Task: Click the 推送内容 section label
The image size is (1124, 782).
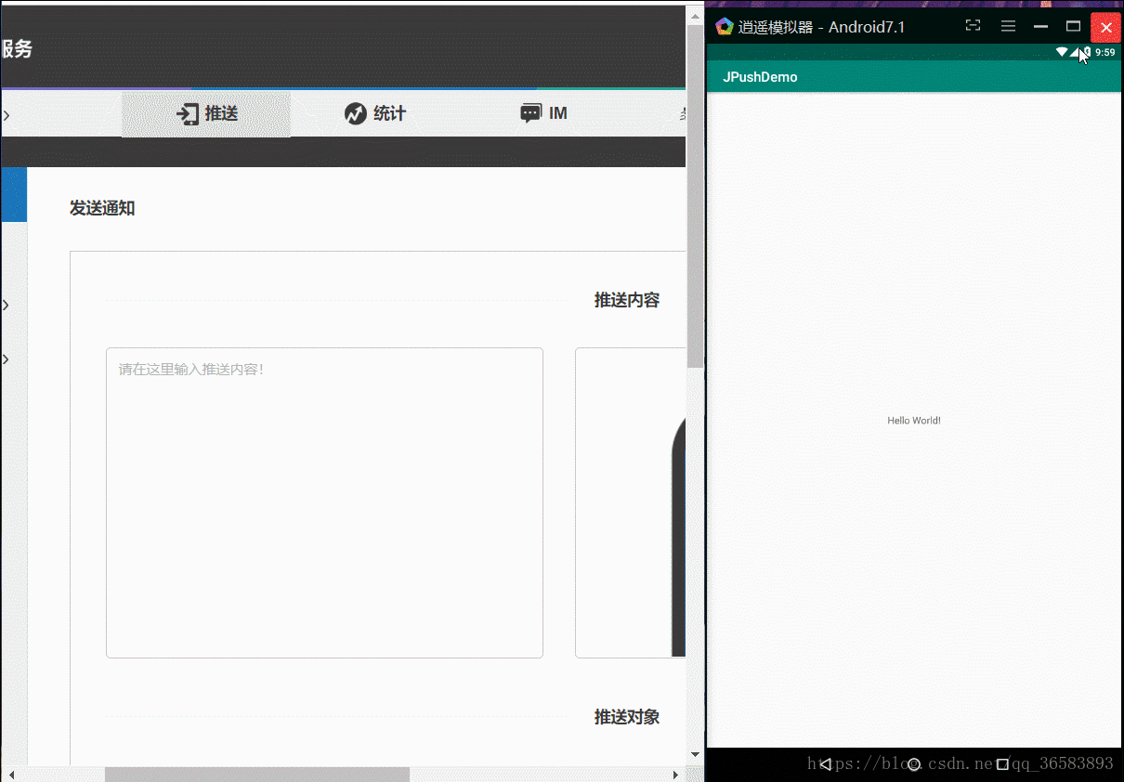Action: (x=627, y=300)
